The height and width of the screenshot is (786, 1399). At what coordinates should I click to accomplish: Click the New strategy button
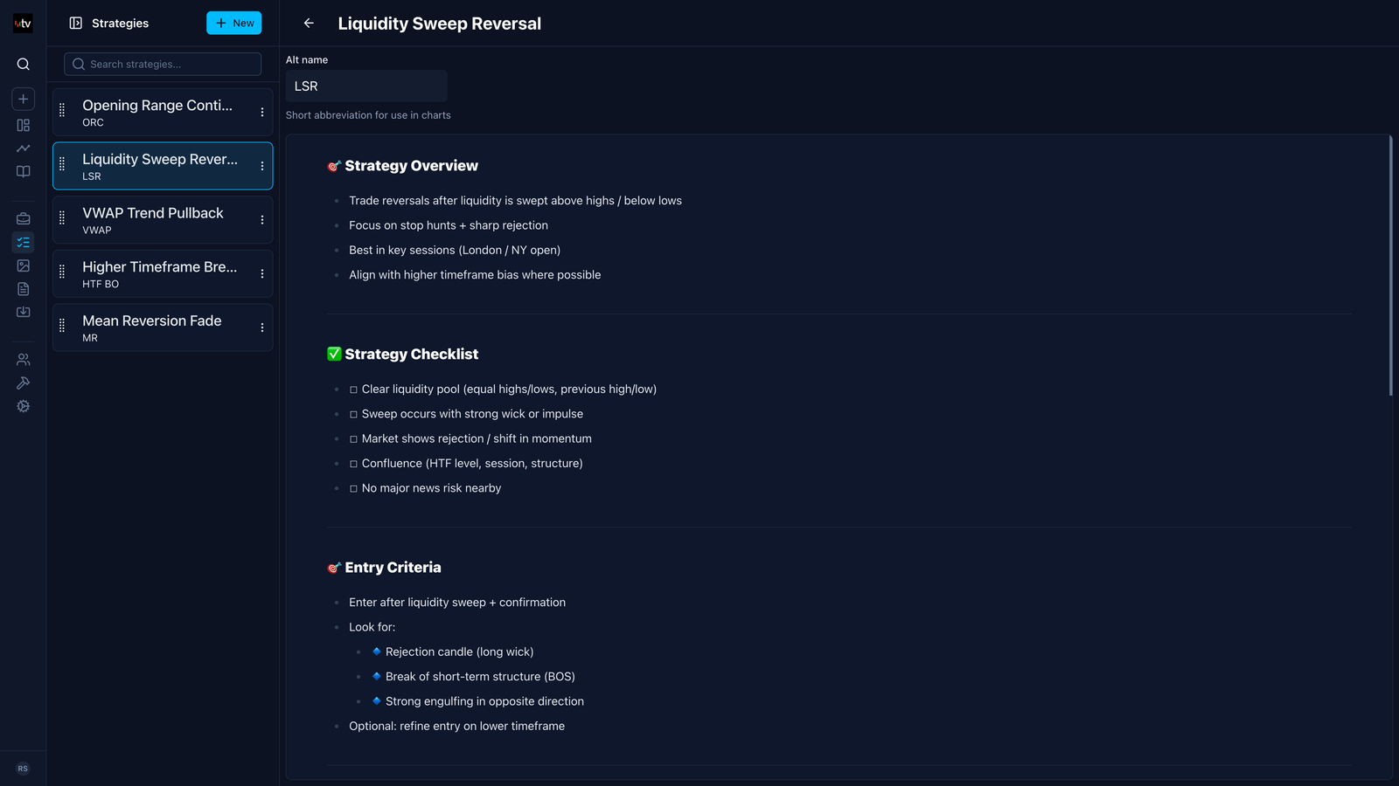point(233,24)
